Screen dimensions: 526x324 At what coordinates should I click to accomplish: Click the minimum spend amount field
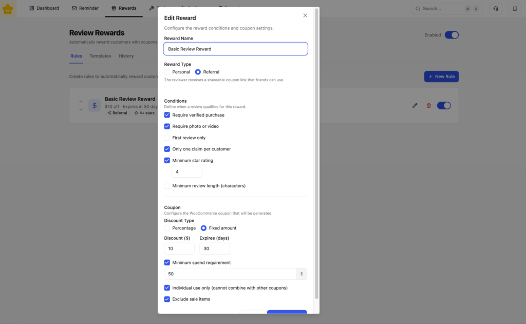(230, 274)
